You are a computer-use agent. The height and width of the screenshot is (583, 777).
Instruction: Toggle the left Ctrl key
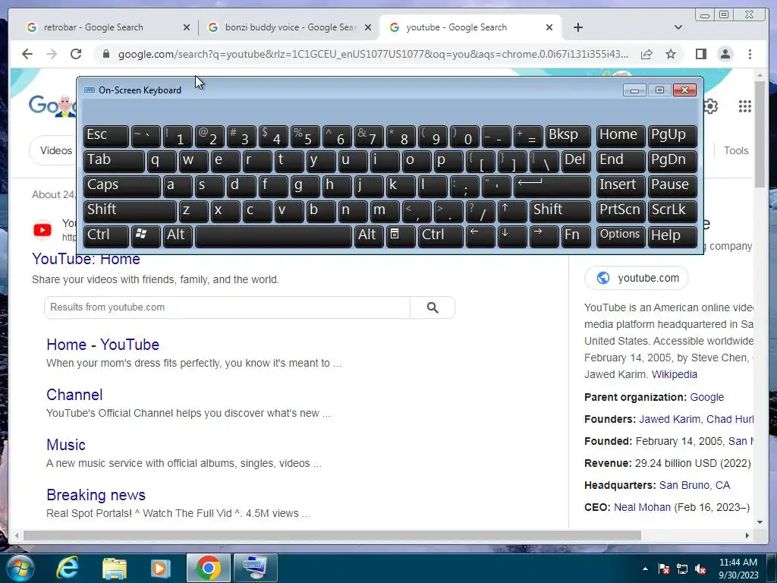(106, 236)
